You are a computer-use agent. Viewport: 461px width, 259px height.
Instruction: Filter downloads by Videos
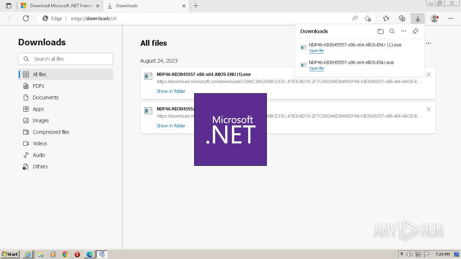pyautogui.click(x=66, y=144)
